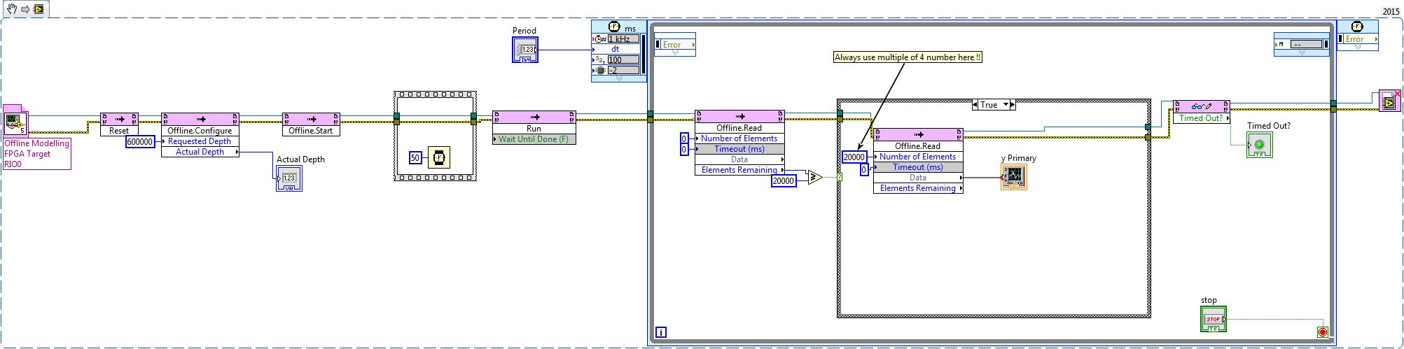
Task: Click the Wait (ms) watch icon
Action: pos(439,157)
